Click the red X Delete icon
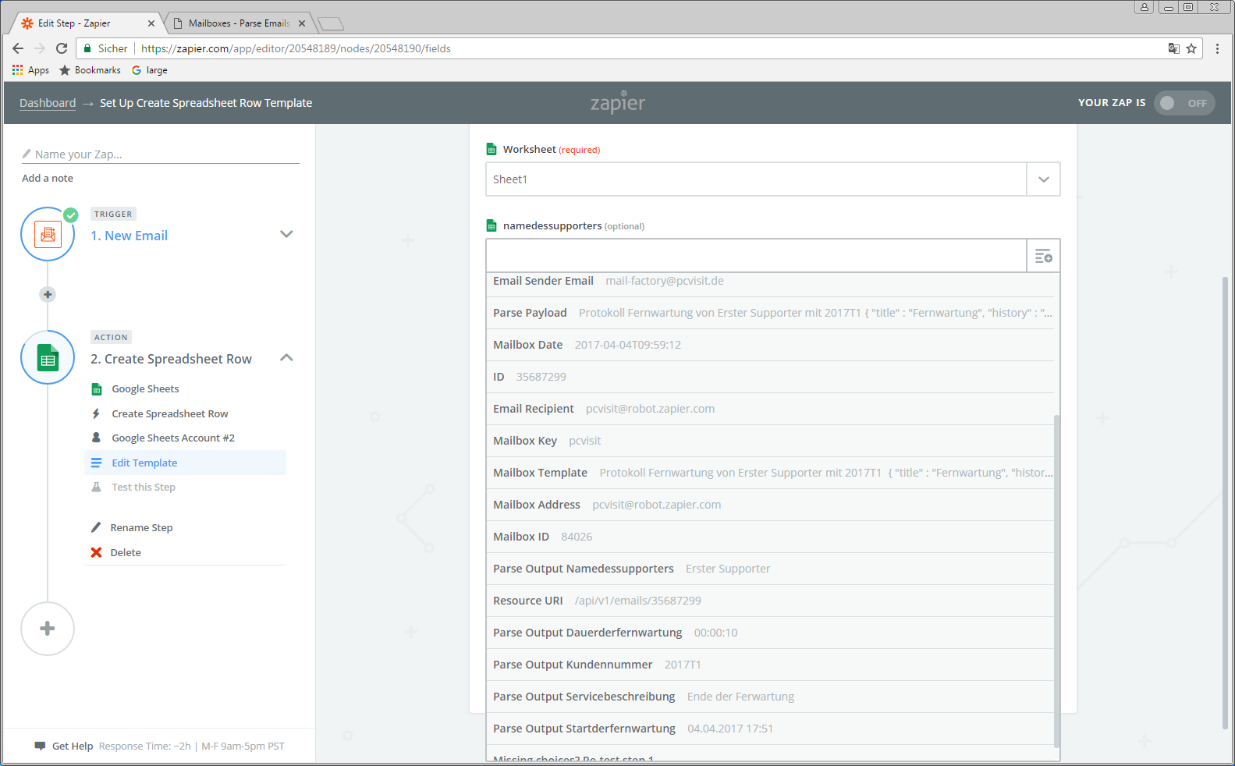The height and width of the screenshot is (766, 1235). coord(96,552)
